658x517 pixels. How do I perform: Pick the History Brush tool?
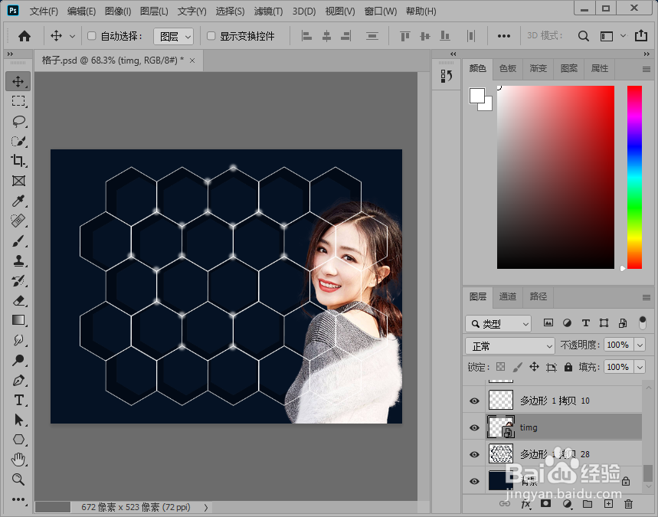[18, 281]
